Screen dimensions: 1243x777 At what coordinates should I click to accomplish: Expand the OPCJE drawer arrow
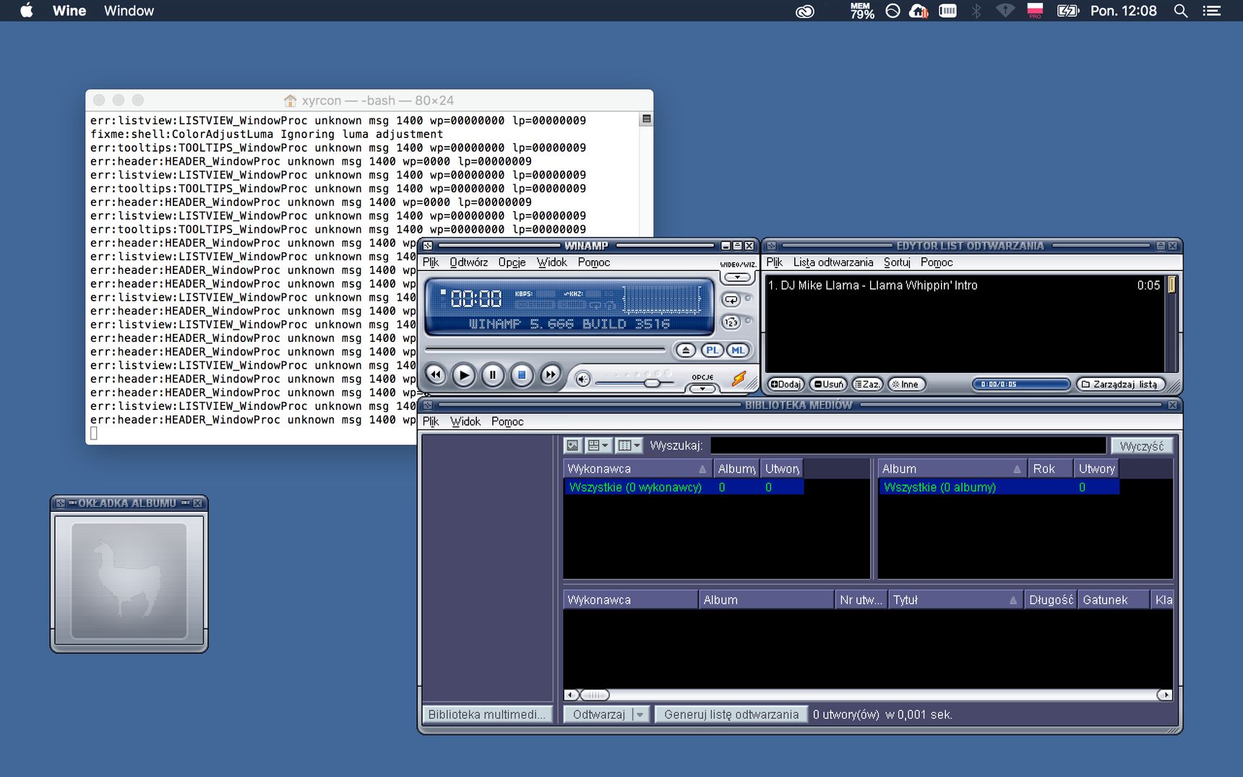pos(702,389)
